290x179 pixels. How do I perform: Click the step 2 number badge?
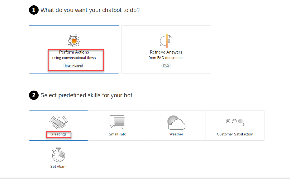click(33, 95)
